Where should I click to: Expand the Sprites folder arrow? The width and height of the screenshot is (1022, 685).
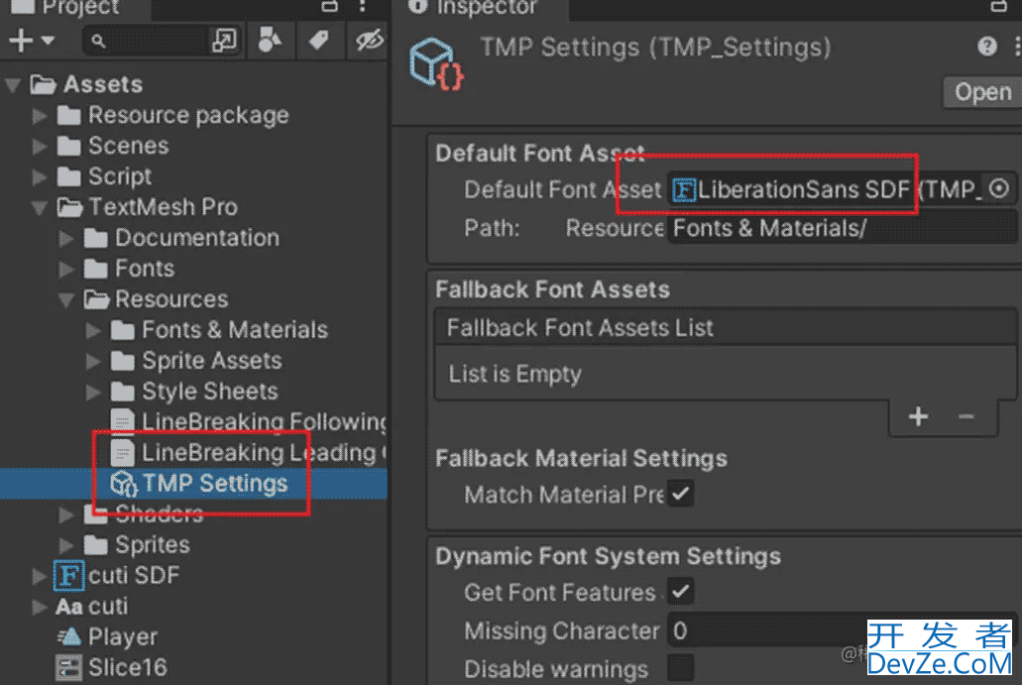click(66, 544)
